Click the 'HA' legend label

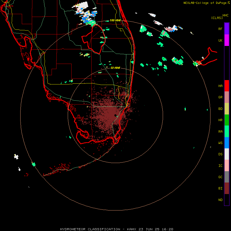pyautogui.click(x=220, y=86)
